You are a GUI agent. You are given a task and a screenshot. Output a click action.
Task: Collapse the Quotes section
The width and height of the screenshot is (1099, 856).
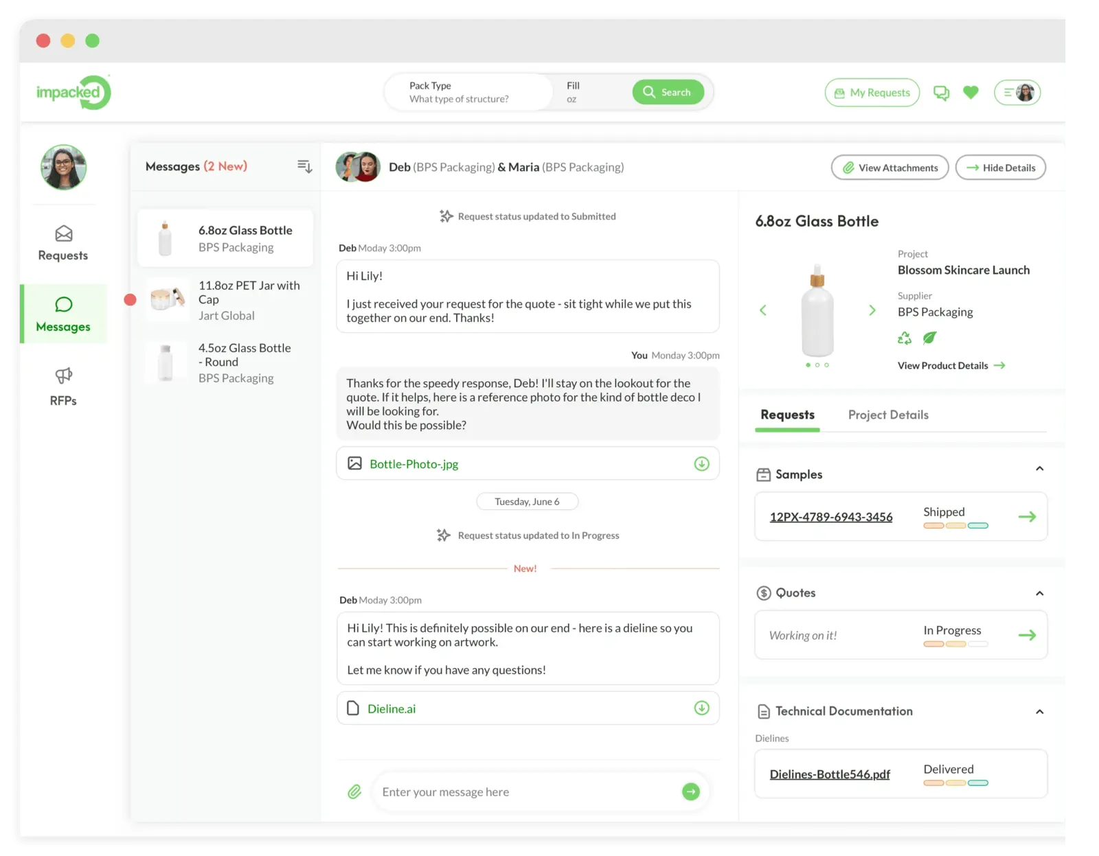[1039, 594]
